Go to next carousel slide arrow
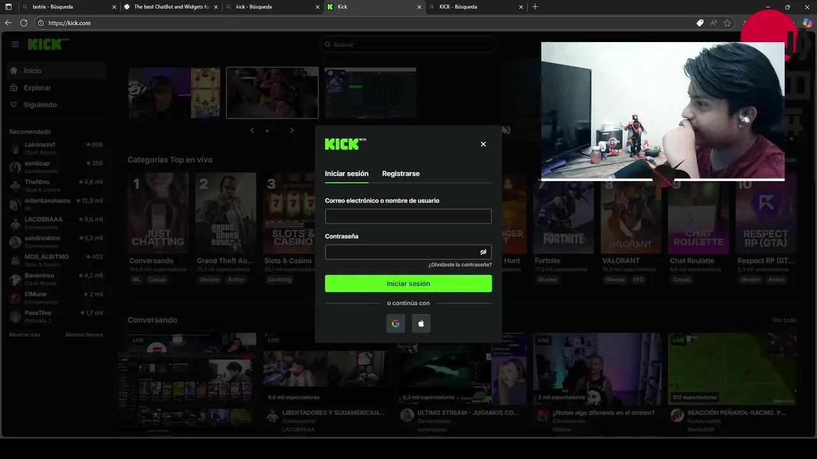The height and width of the screenshot is (459, 817). click(292, 131)
